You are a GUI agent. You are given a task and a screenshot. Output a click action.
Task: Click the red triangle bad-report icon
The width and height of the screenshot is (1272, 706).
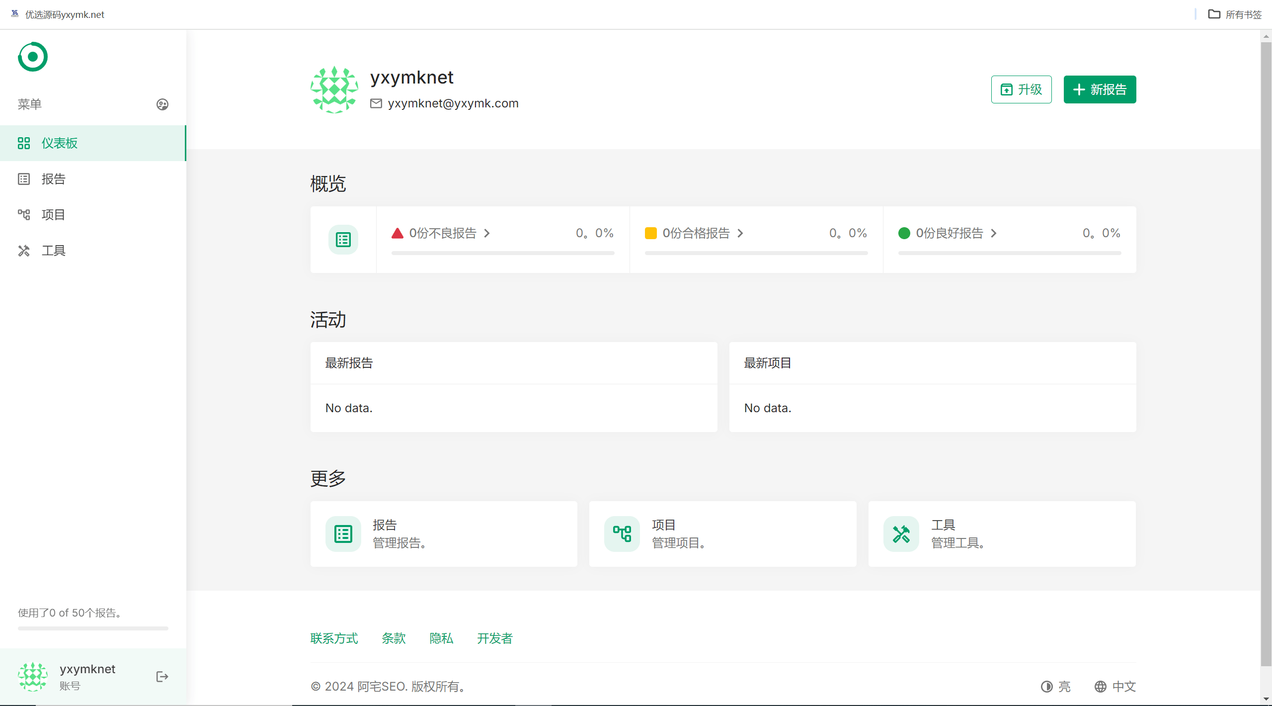click(397, 233)
